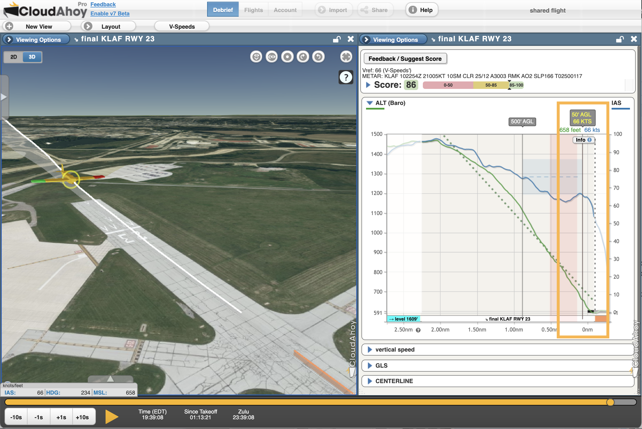642x429 pixels.
Task: Click the Share button
Action: 375,10
